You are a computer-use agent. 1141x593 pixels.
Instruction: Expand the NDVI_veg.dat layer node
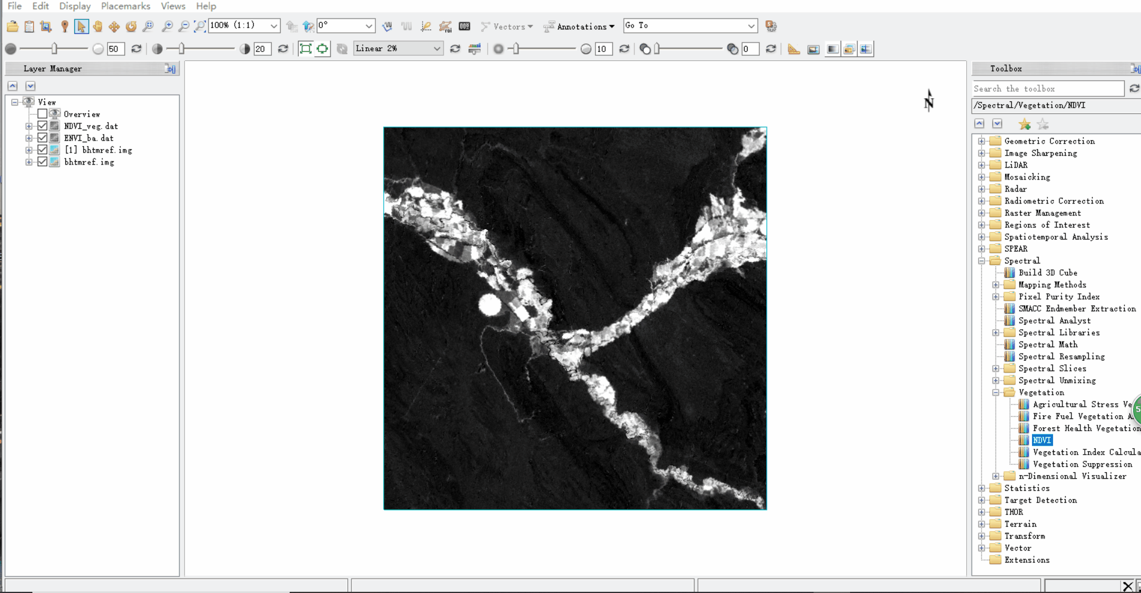point(29,126)
